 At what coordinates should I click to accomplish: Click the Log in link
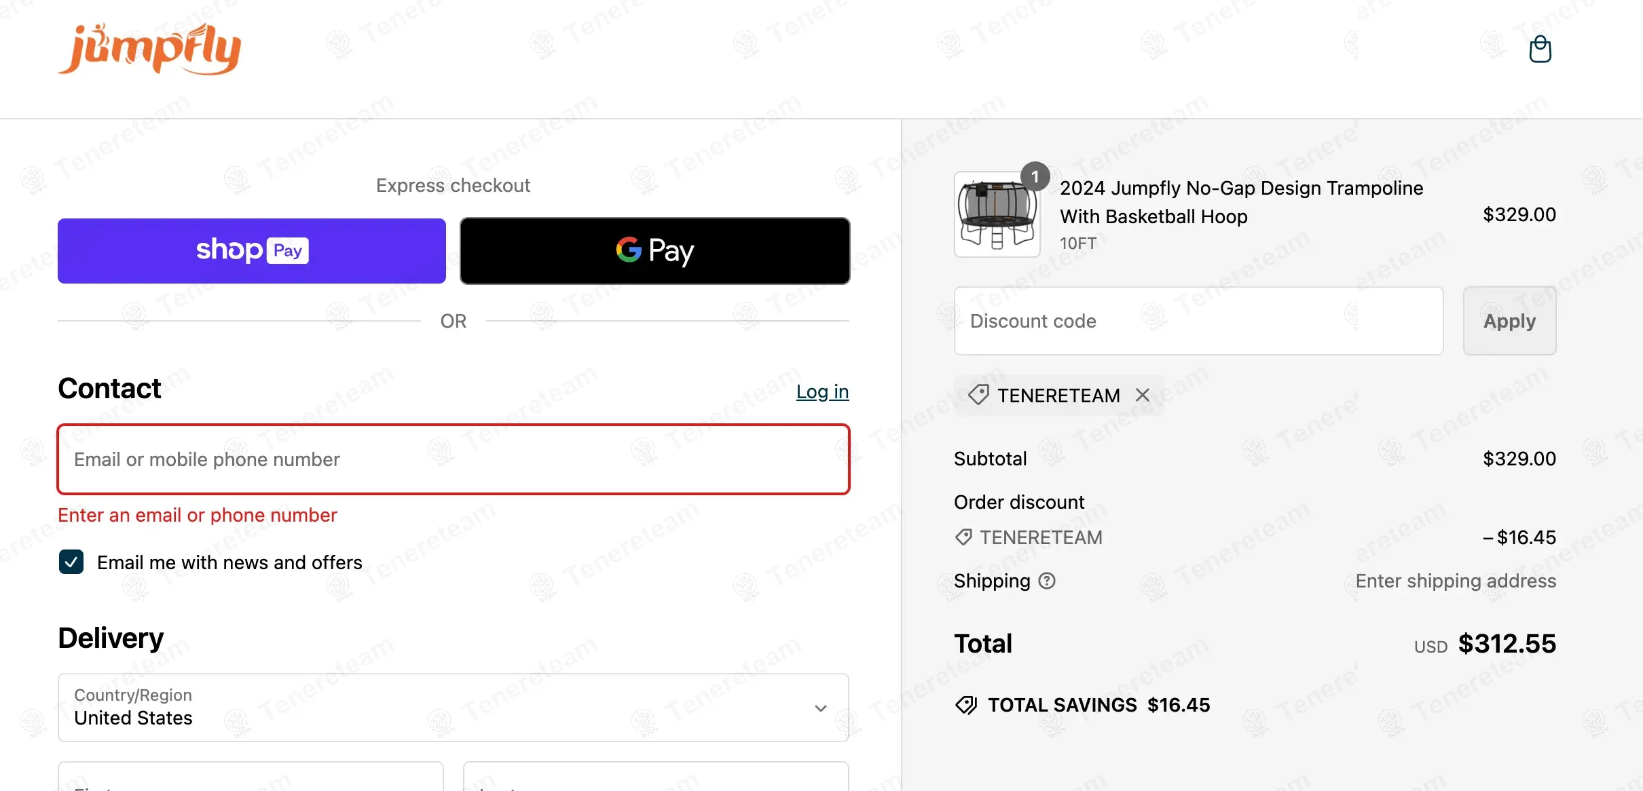pyautogui.click(x=822, y=392)
